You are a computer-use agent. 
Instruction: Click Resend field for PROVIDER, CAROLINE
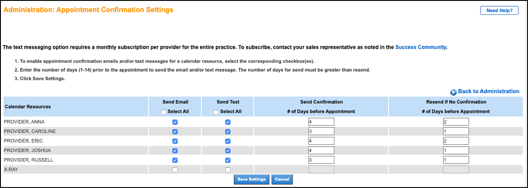pos(456,131)
